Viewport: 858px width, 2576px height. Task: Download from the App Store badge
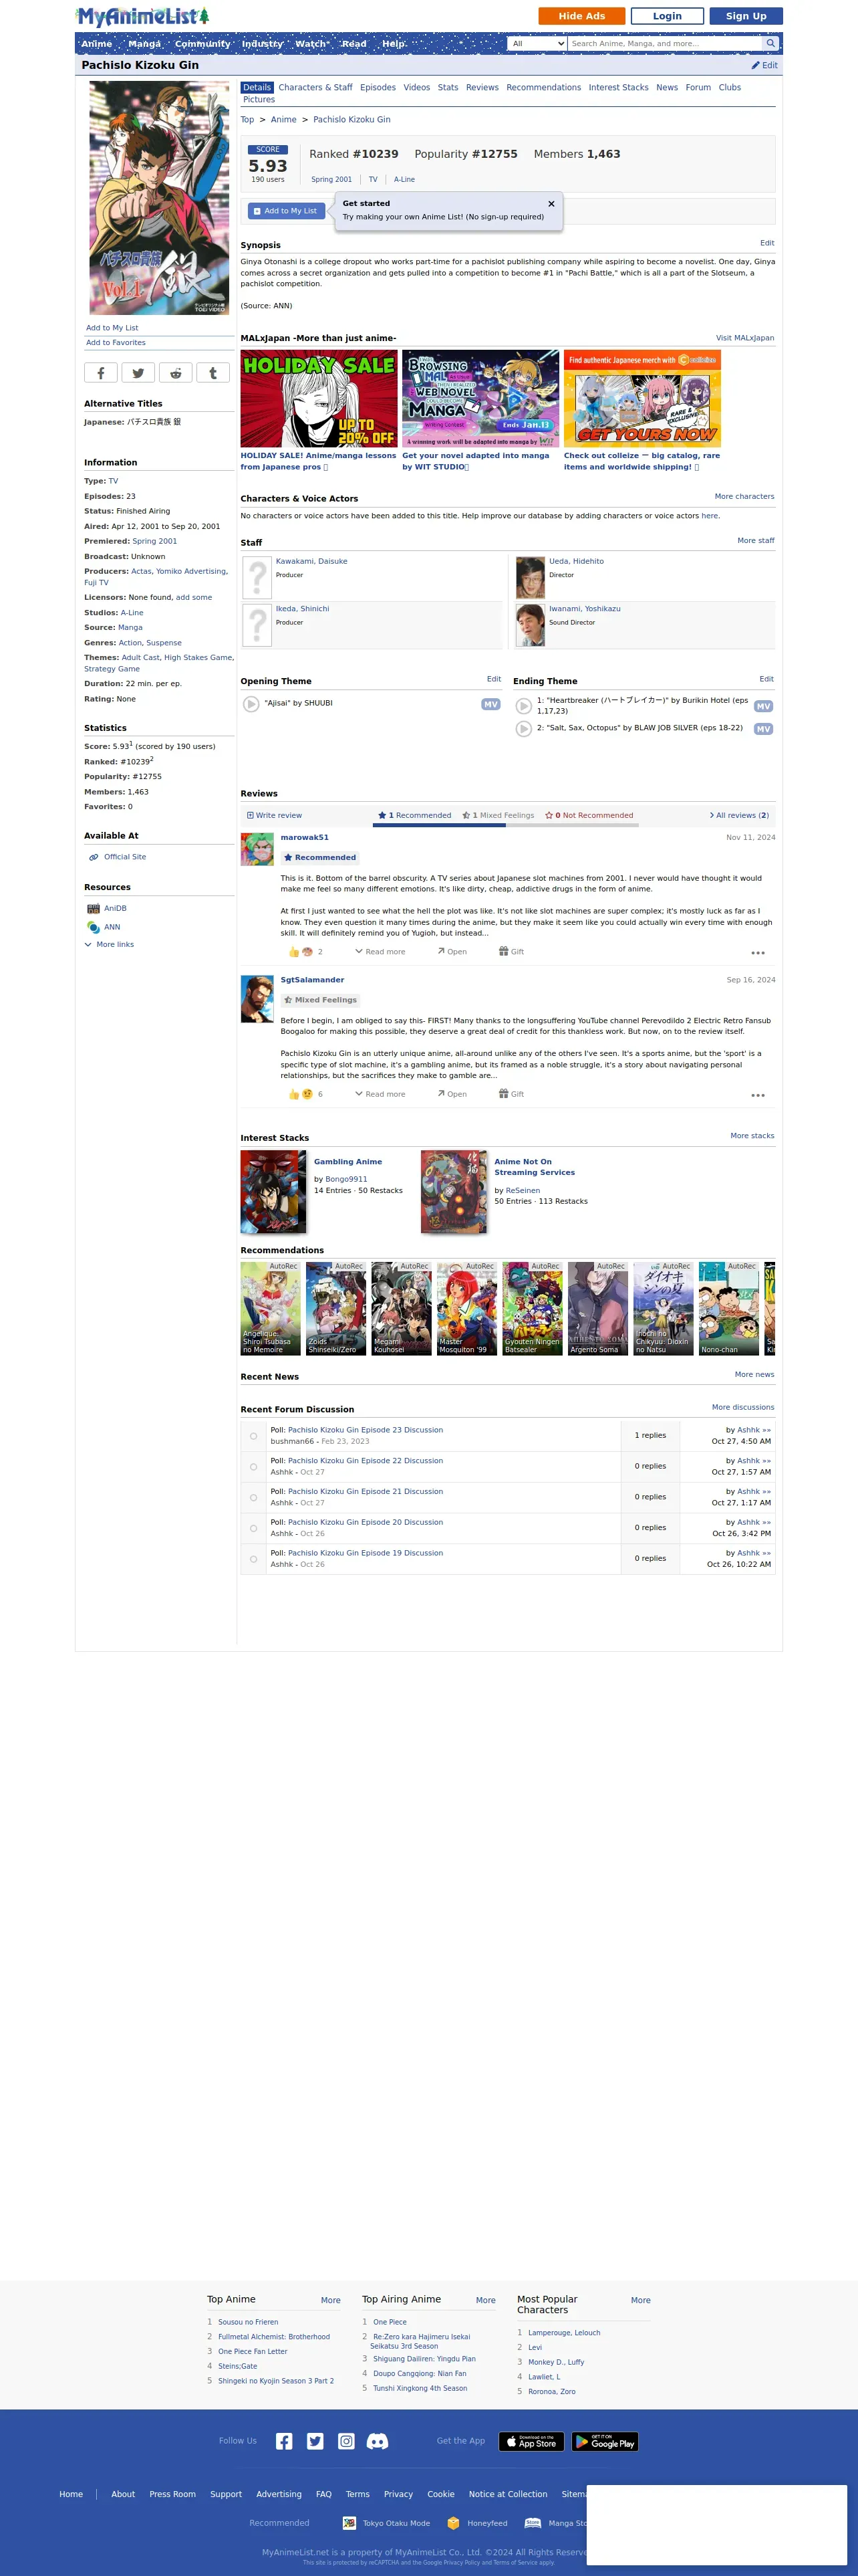click(531, 2441)
